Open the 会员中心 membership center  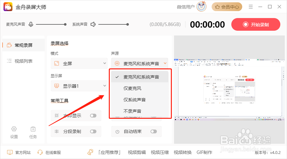pos(227,7)
